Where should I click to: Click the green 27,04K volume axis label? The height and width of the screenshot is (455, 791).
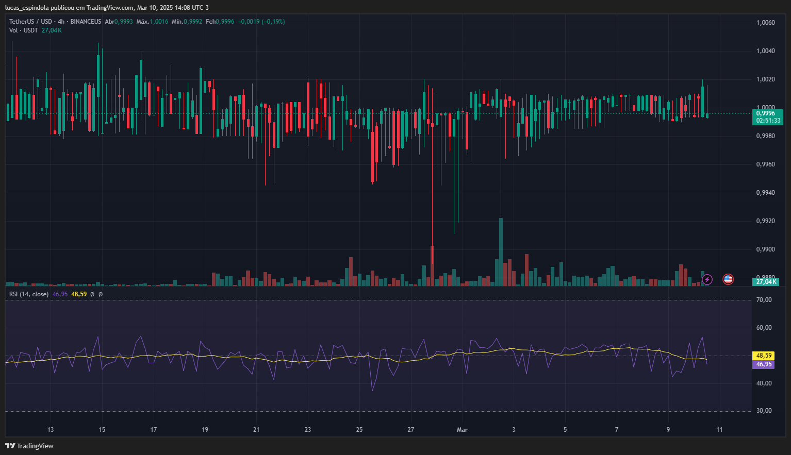pyautogui.click(x=766, y=282)
